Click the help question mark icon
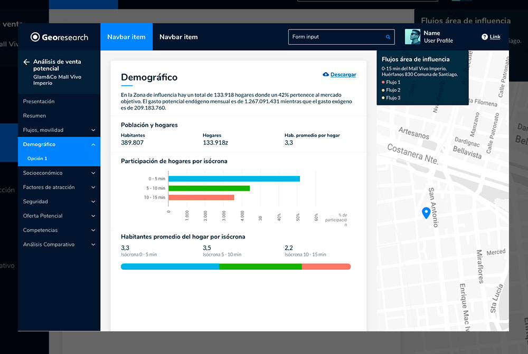Screen dimensions: 528x354 tap(485, 36)
